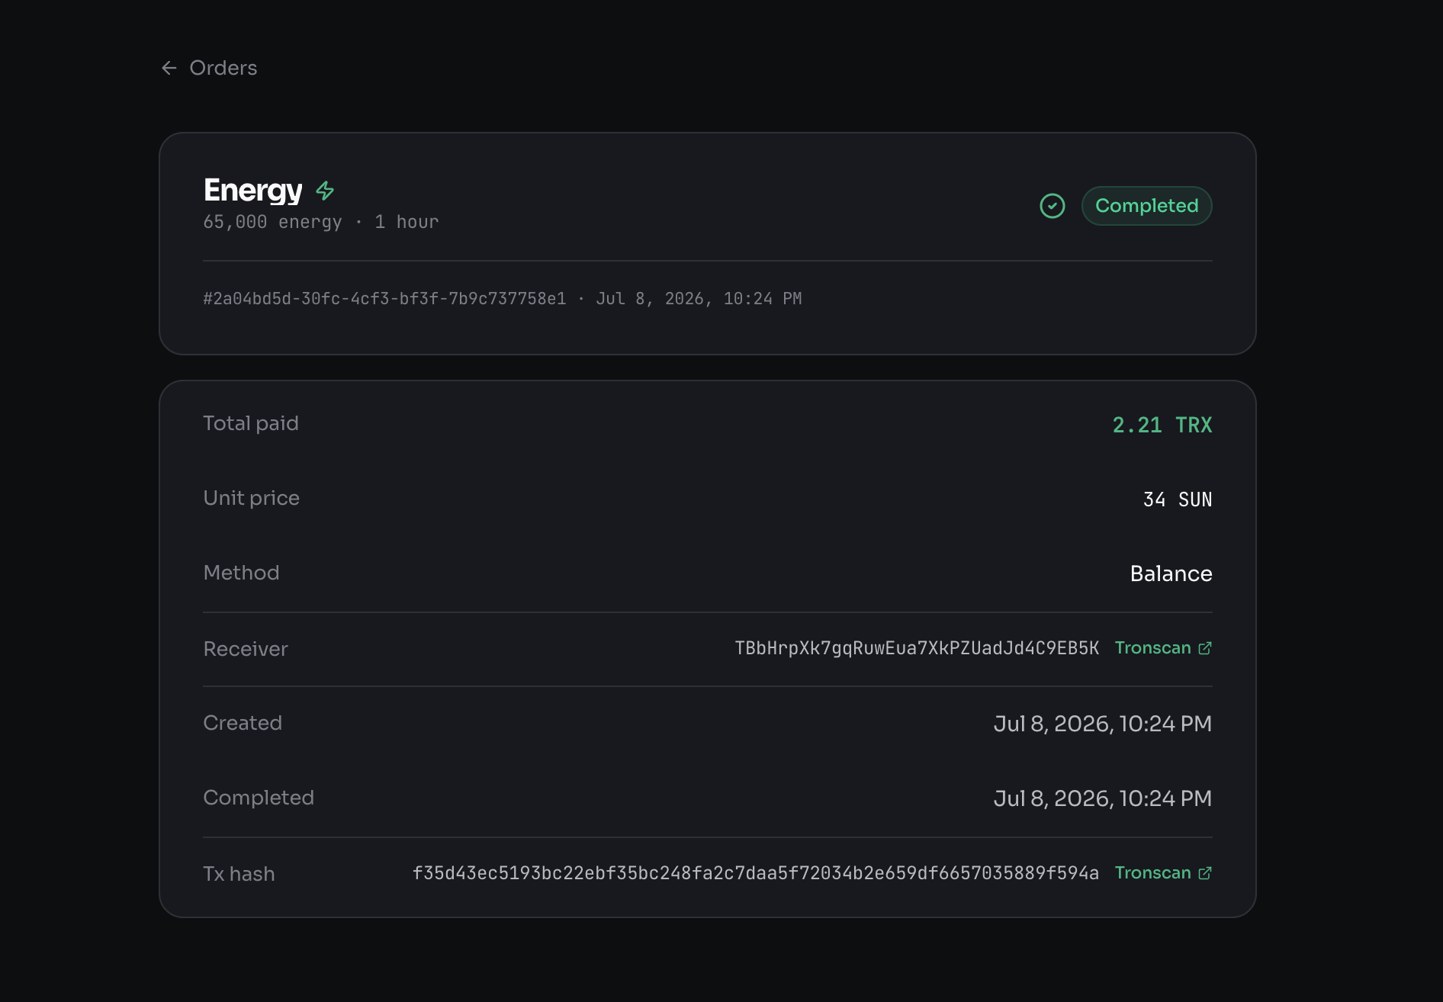
Task: Click the Unit price label
Action: (x=252, y=498)
